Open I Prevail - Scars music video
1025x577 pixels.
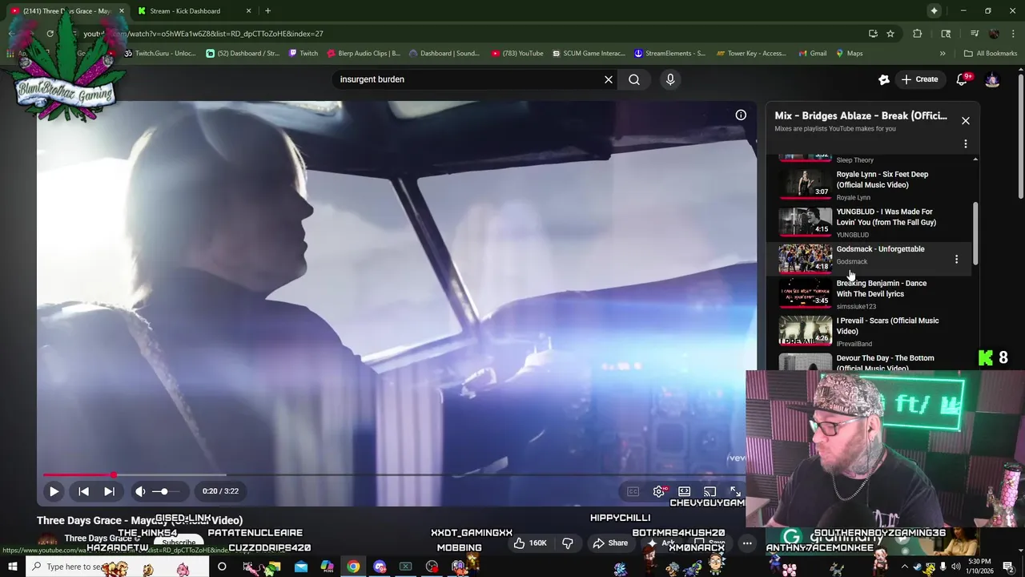click(x=887, y=326)
